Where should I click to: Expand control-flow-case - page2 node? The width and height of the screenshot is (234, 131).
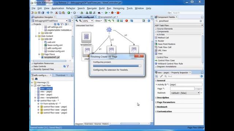point(38,110)
